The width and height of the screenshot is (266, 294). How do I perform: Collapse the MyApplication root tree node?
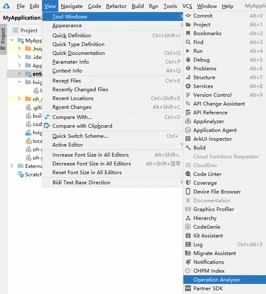click(x=14, y=41)
